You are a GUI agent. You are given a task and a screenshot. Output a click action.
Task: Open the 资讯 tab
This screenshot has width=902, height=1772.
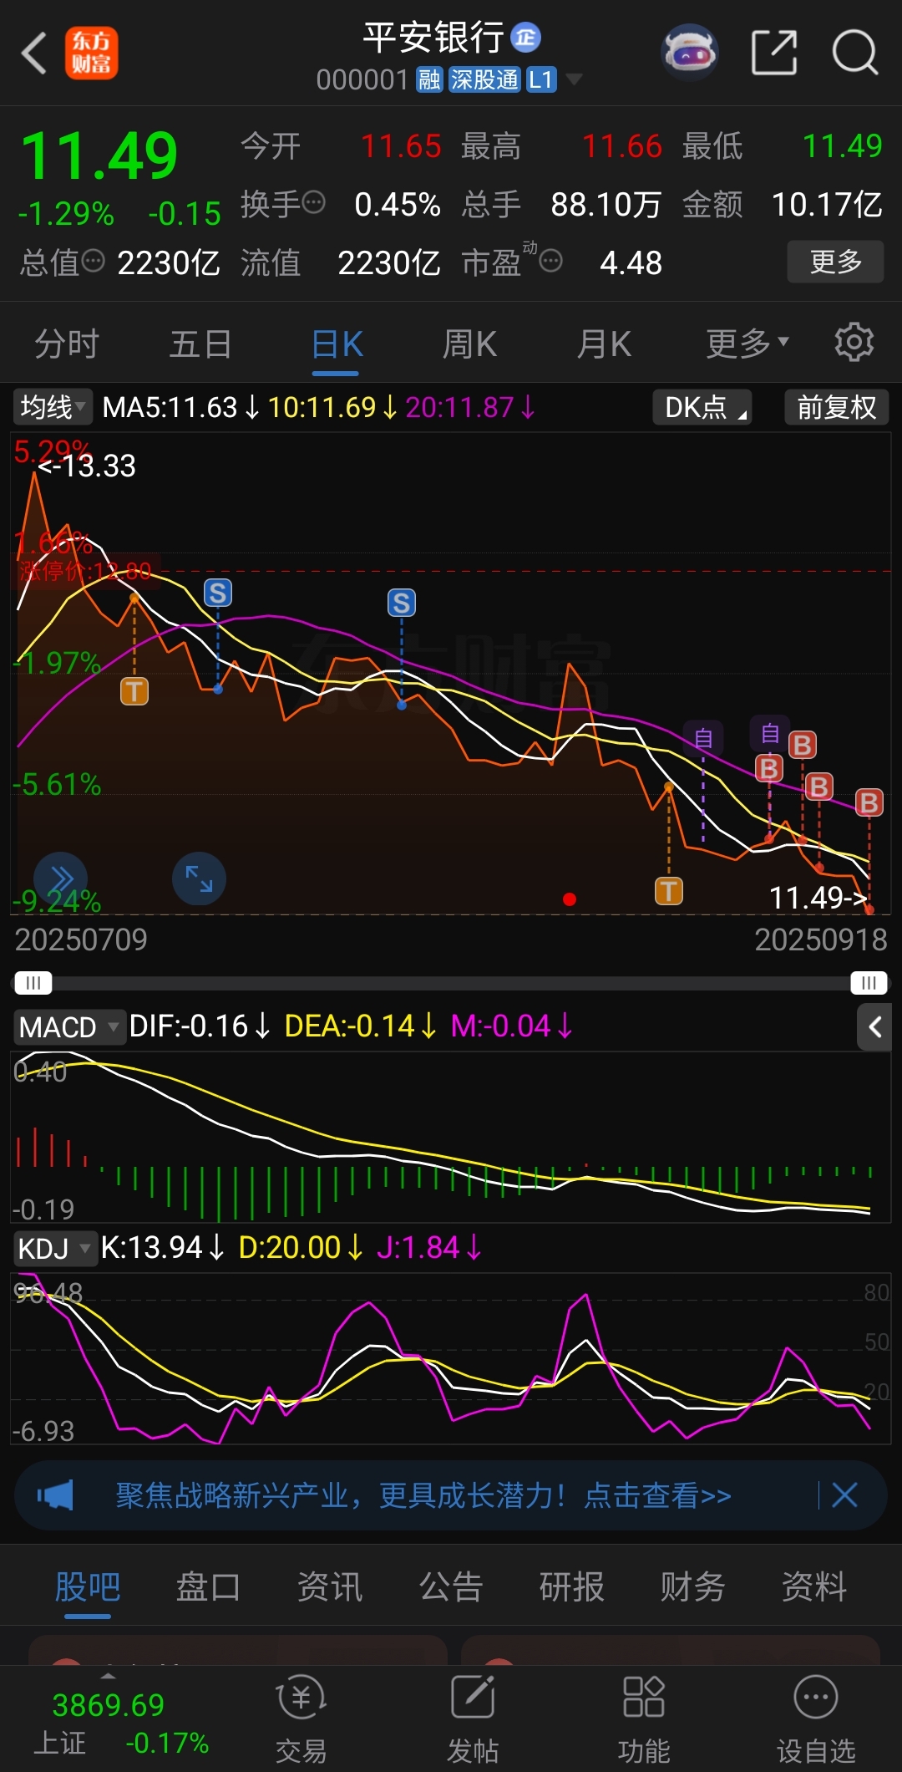(330, 1586)
